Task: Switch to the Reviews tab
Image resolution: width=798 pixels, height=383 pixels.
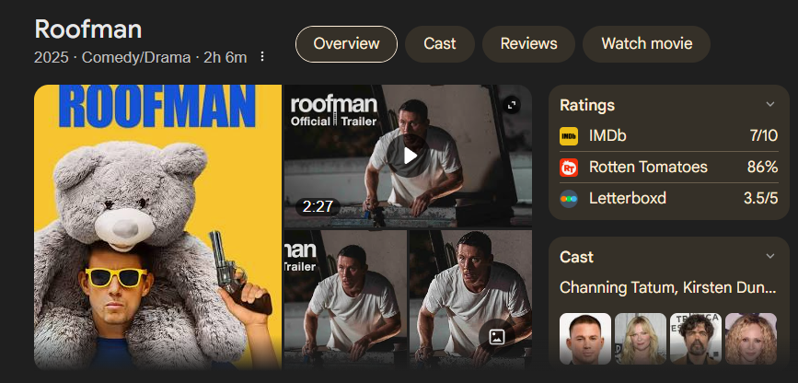Action: [x=528, y=44]
